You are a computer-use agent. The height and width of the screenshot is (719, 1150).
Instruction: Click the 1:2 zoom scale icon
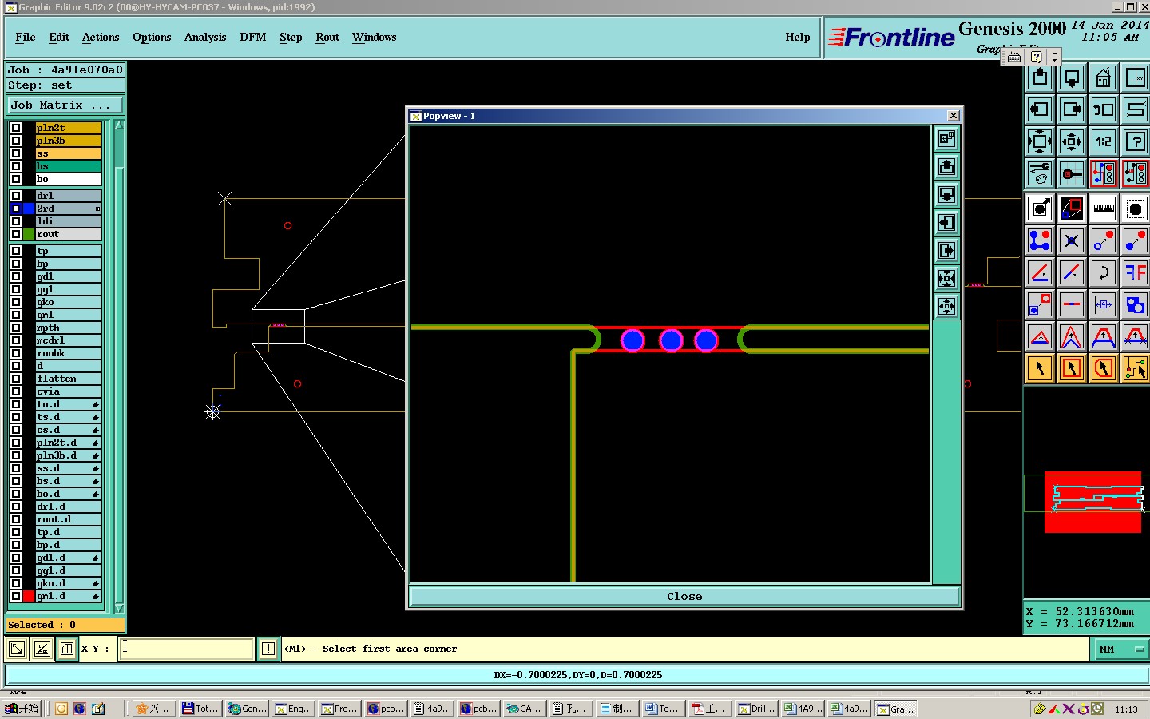pyautogui.click(x=1103, y=141)
